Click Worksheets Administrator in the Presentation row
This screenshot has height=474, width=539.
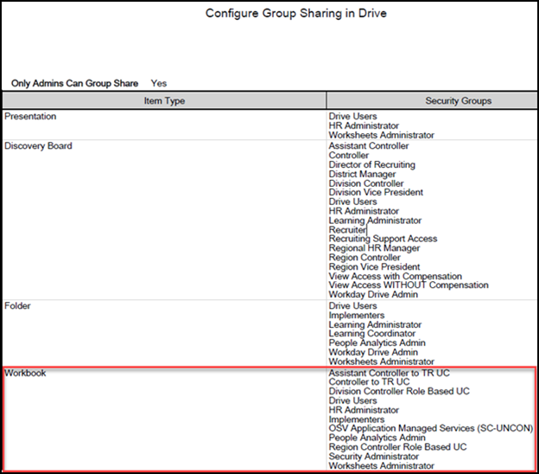381,135
